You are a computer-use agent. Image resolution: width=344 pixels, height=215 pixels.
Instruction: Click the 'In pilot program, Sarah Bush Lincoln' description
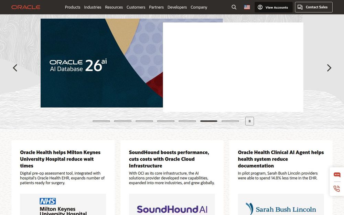point(278,175)
